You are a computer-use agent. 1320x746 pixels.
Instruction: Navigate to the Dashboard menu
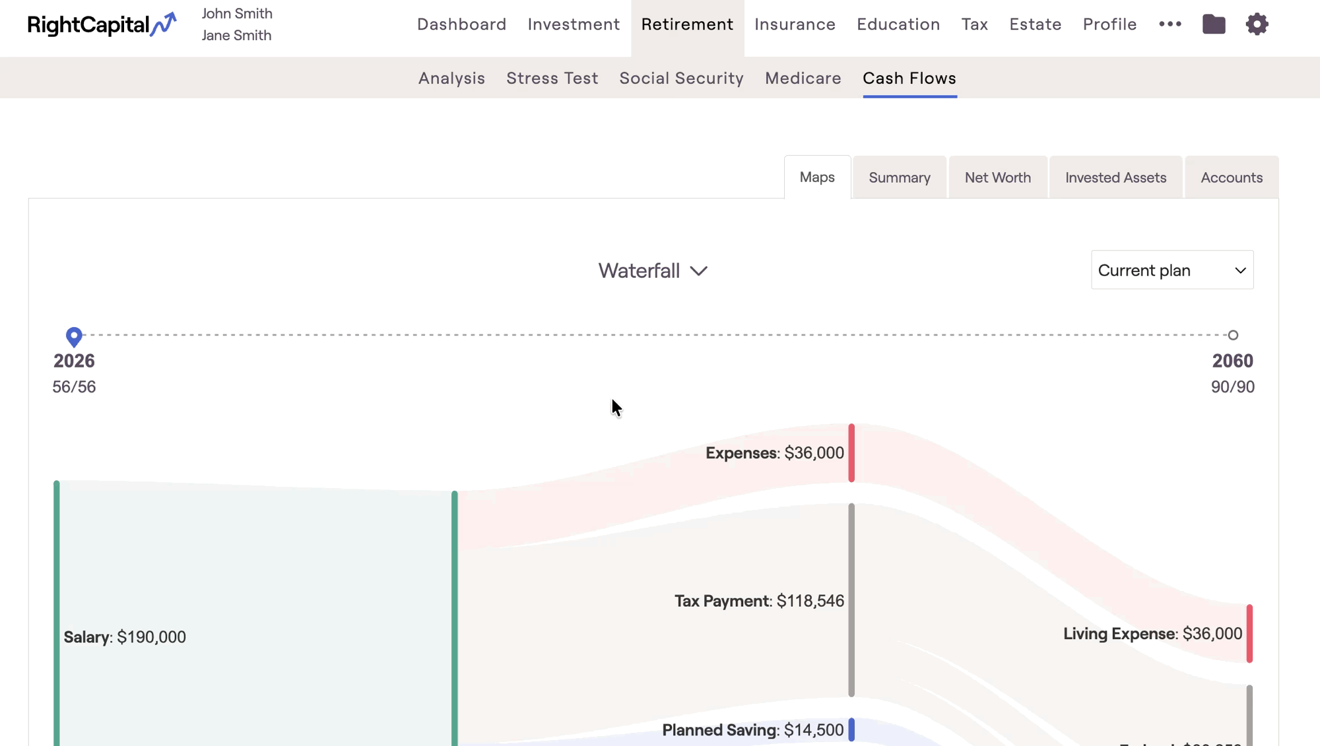[x=461, y=24]
